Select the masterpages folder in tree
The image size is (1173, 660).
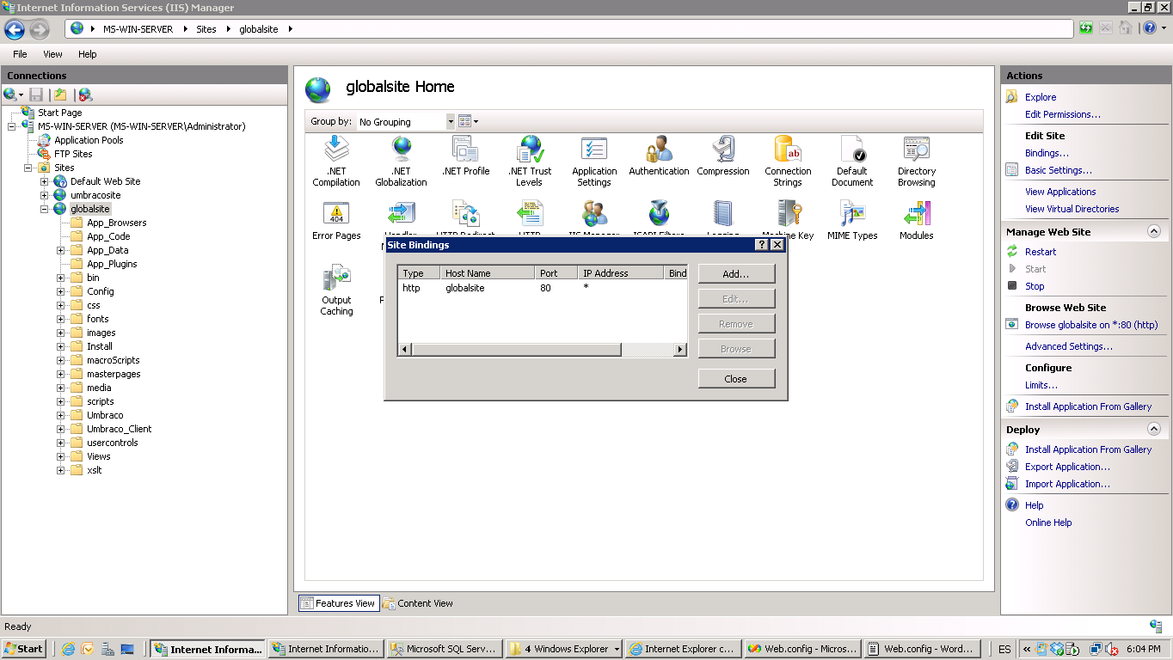point(114,374)
